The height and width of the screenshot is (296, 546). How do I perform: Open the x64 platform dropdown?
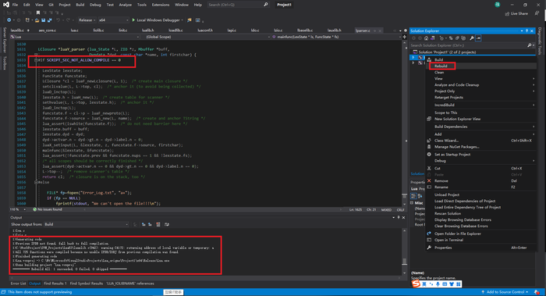pyautogui.click(x=113, y=20)
